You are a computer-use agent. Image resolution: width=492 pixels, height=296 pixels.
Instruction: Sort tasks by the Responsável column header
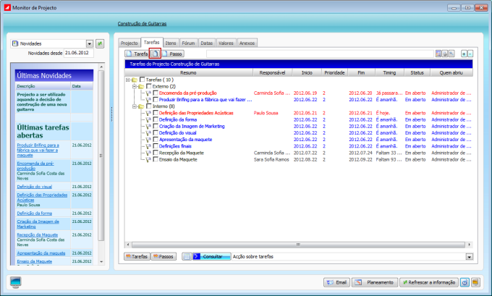[272, 72]
